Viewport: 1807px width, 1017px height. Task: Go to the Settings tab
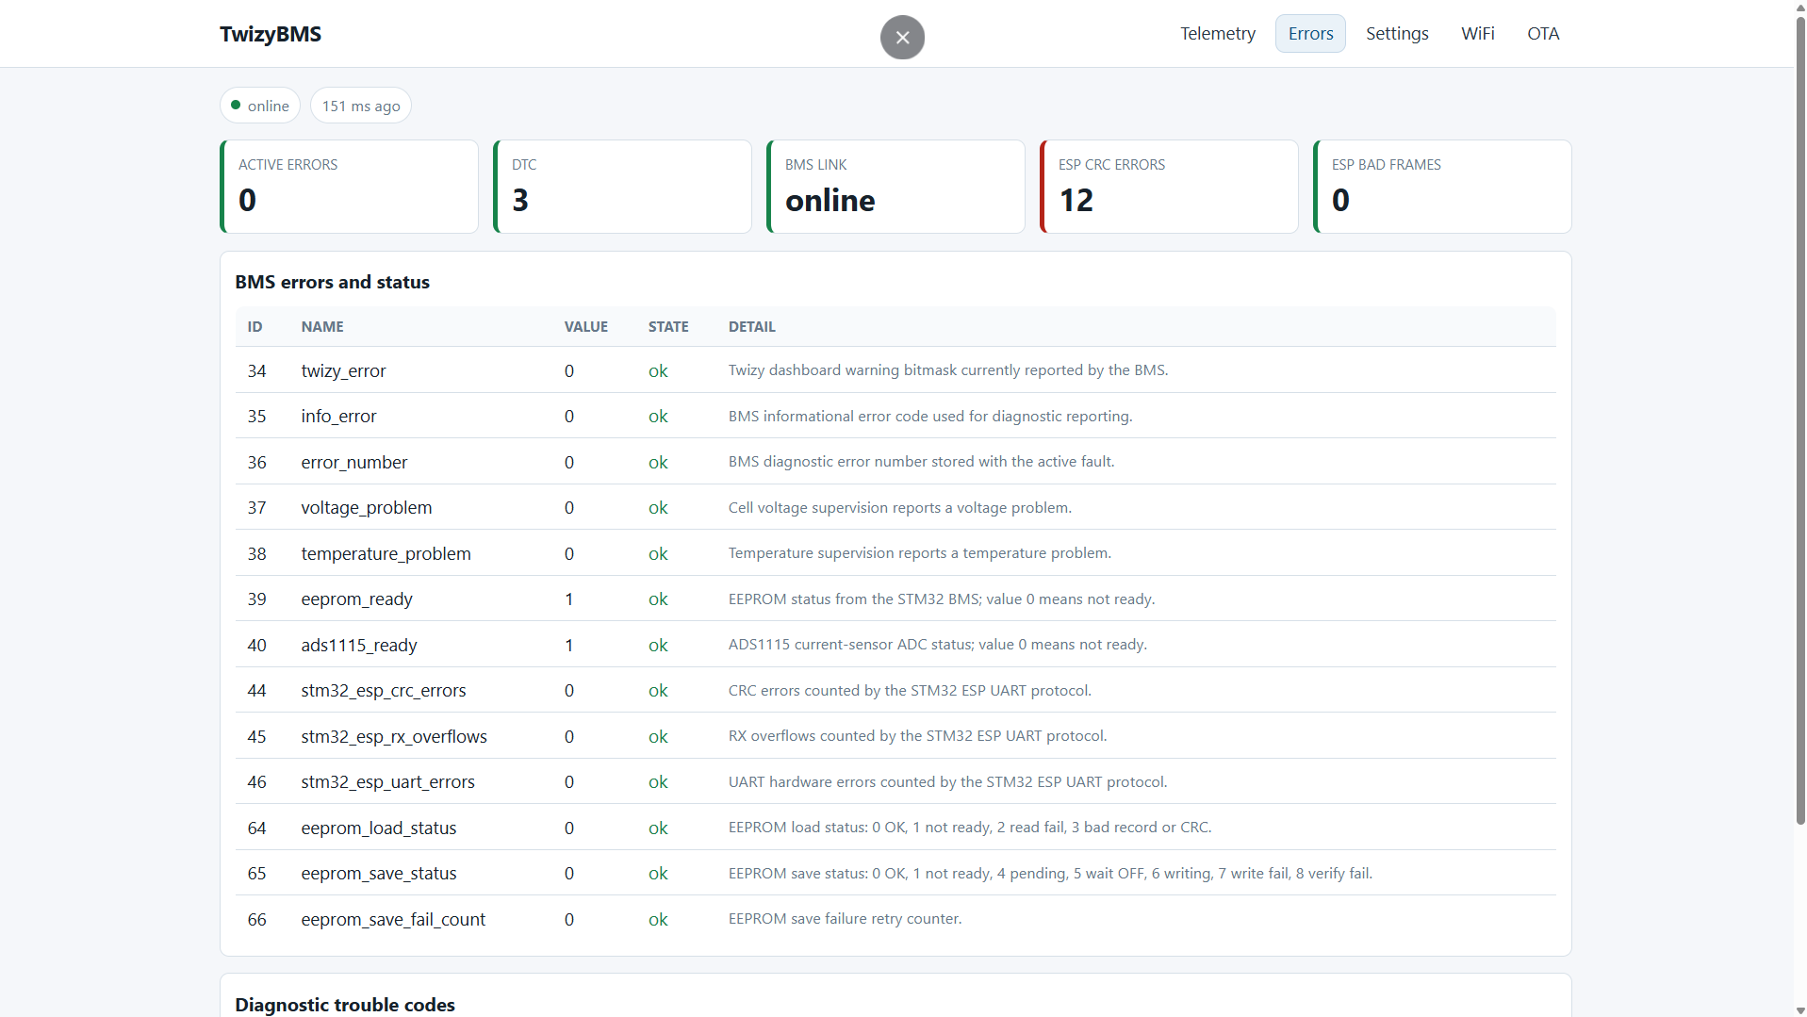coord(1397,34)
